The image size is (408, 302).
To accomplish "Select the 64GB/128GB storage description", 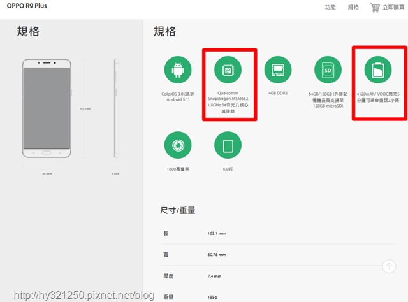I will point(328,100).
